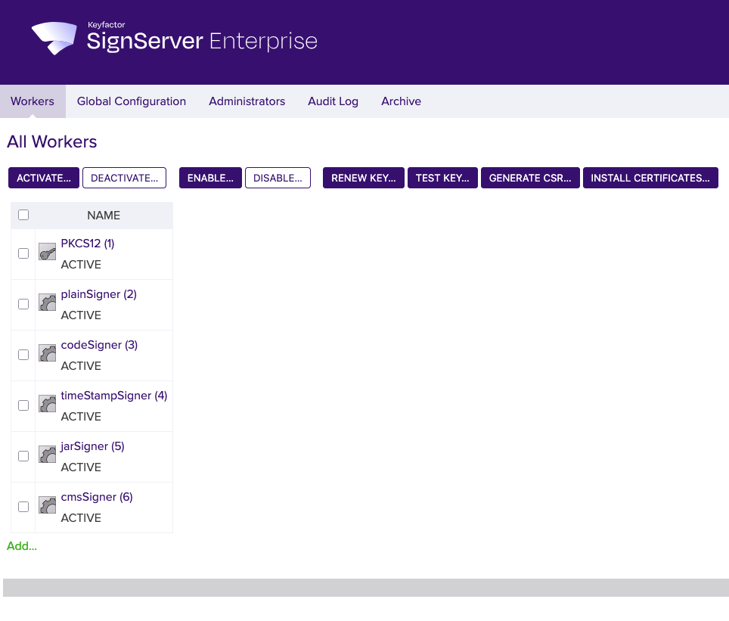Click the gear icon beside jarSigner
Image resolution: width=729 pixels, height=621 pixels.
pyautogui.click(x=47, y=455)
